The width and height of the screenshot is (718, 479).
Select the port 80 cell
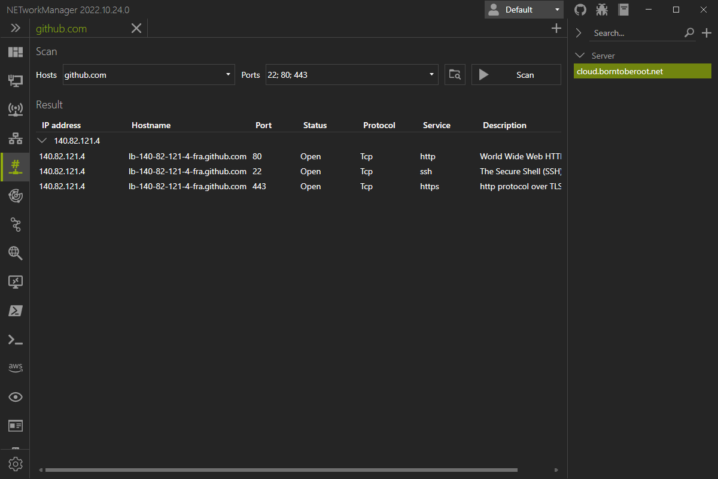point(257,156)
